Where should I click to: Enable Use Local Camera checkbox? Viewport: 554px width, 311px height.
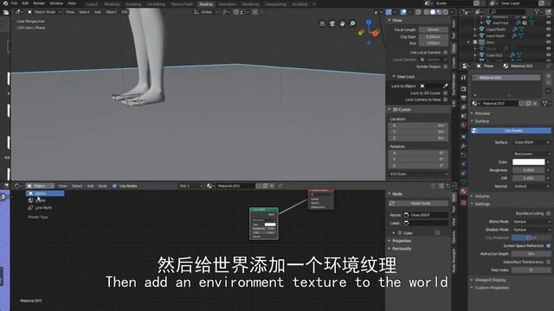445,52
